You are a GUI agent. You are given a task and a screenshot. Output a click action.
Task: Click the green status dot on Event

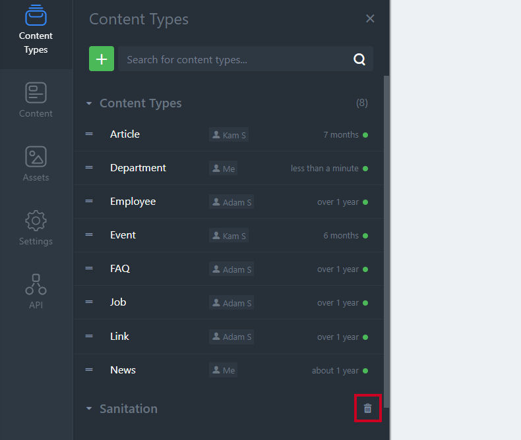pyautogui.click(x=365, y=236)
